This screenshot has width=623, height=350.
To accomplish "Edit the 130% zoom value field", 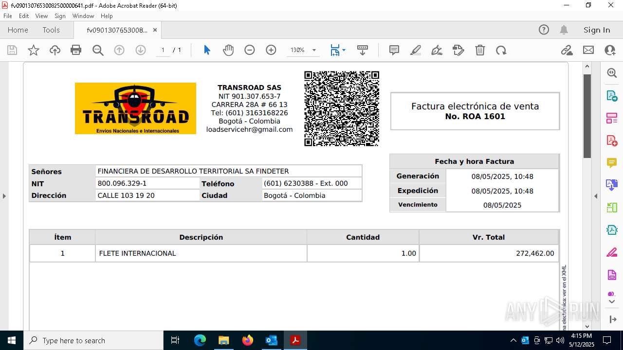I will point(297,50).
